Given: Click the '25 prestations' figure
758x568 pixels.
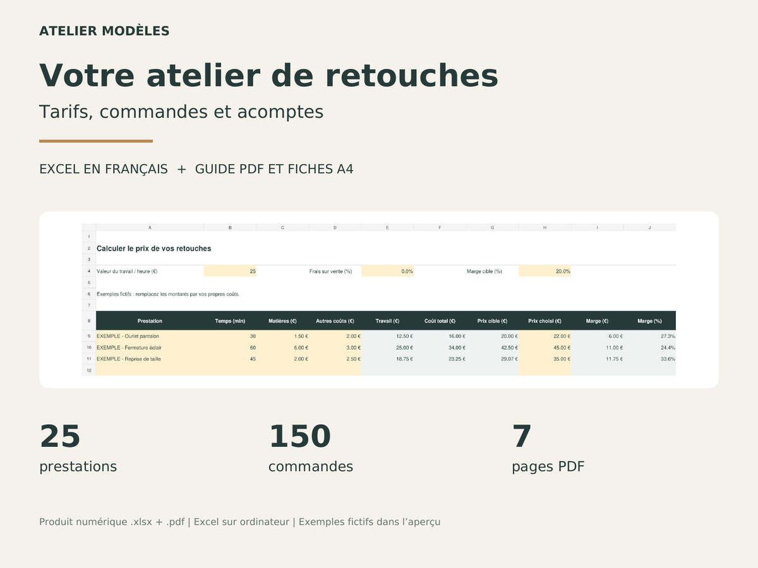Looking at the screenshot, I should [x=78, y=448].
